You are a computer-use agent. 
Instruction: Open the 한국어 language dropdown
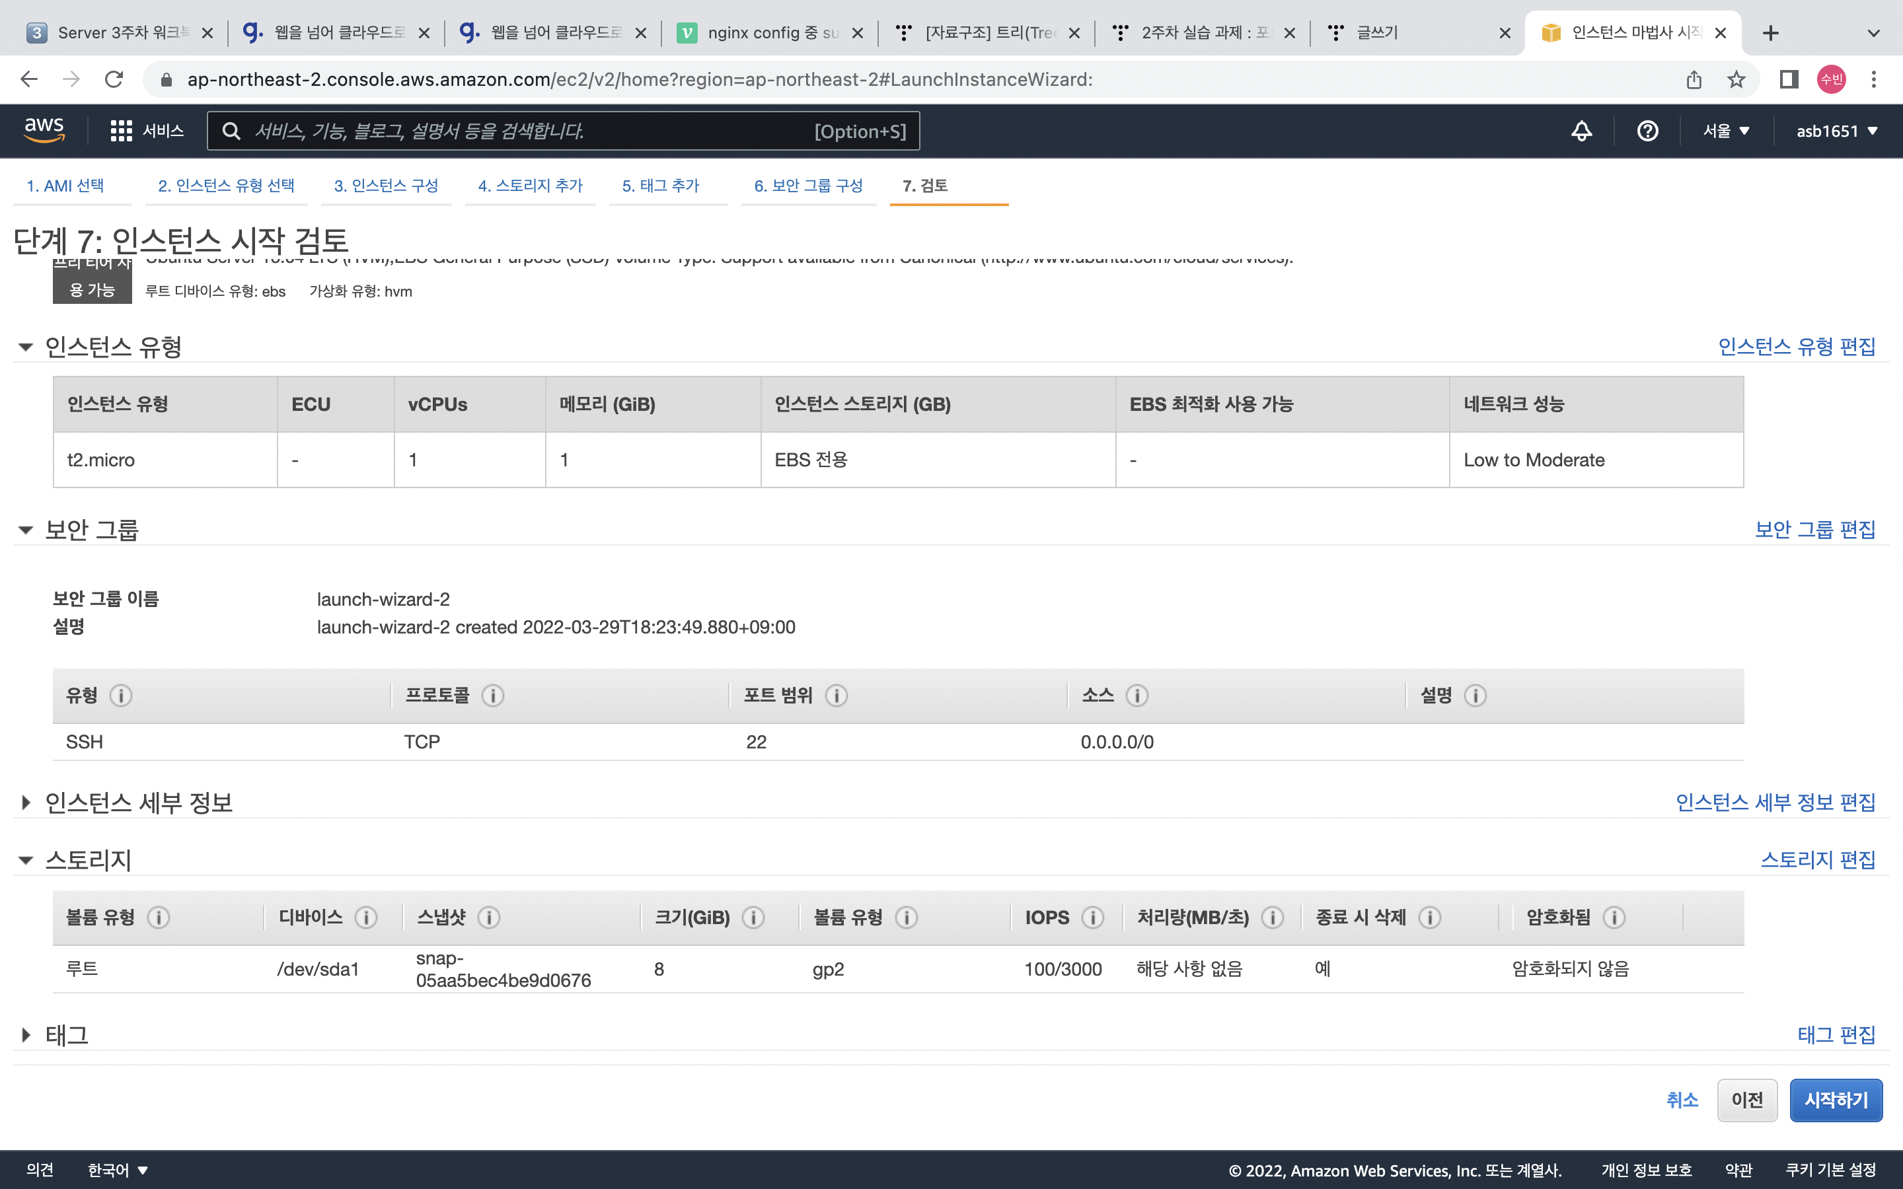coord(118,1170)
